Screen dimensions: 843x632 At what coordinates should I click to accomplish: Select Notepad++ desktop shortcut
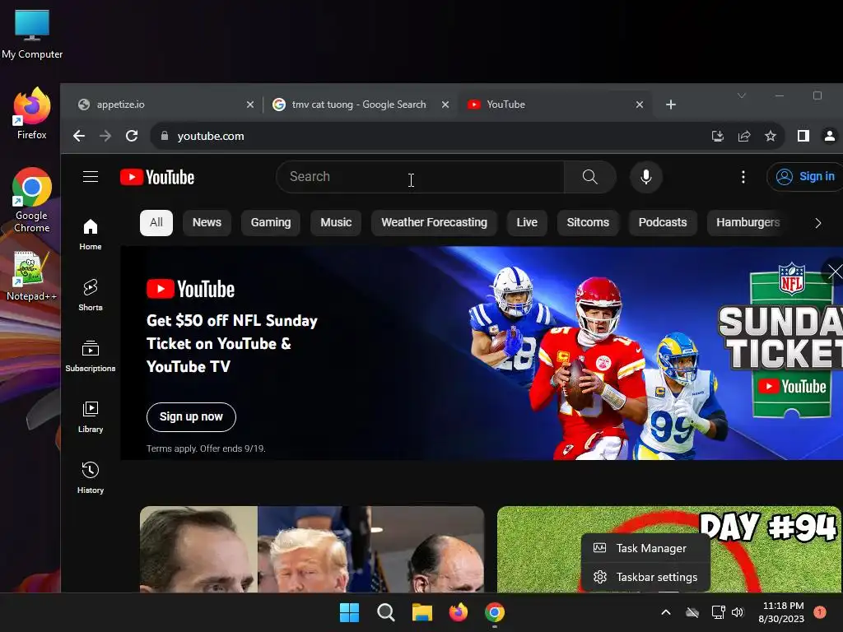31,276
